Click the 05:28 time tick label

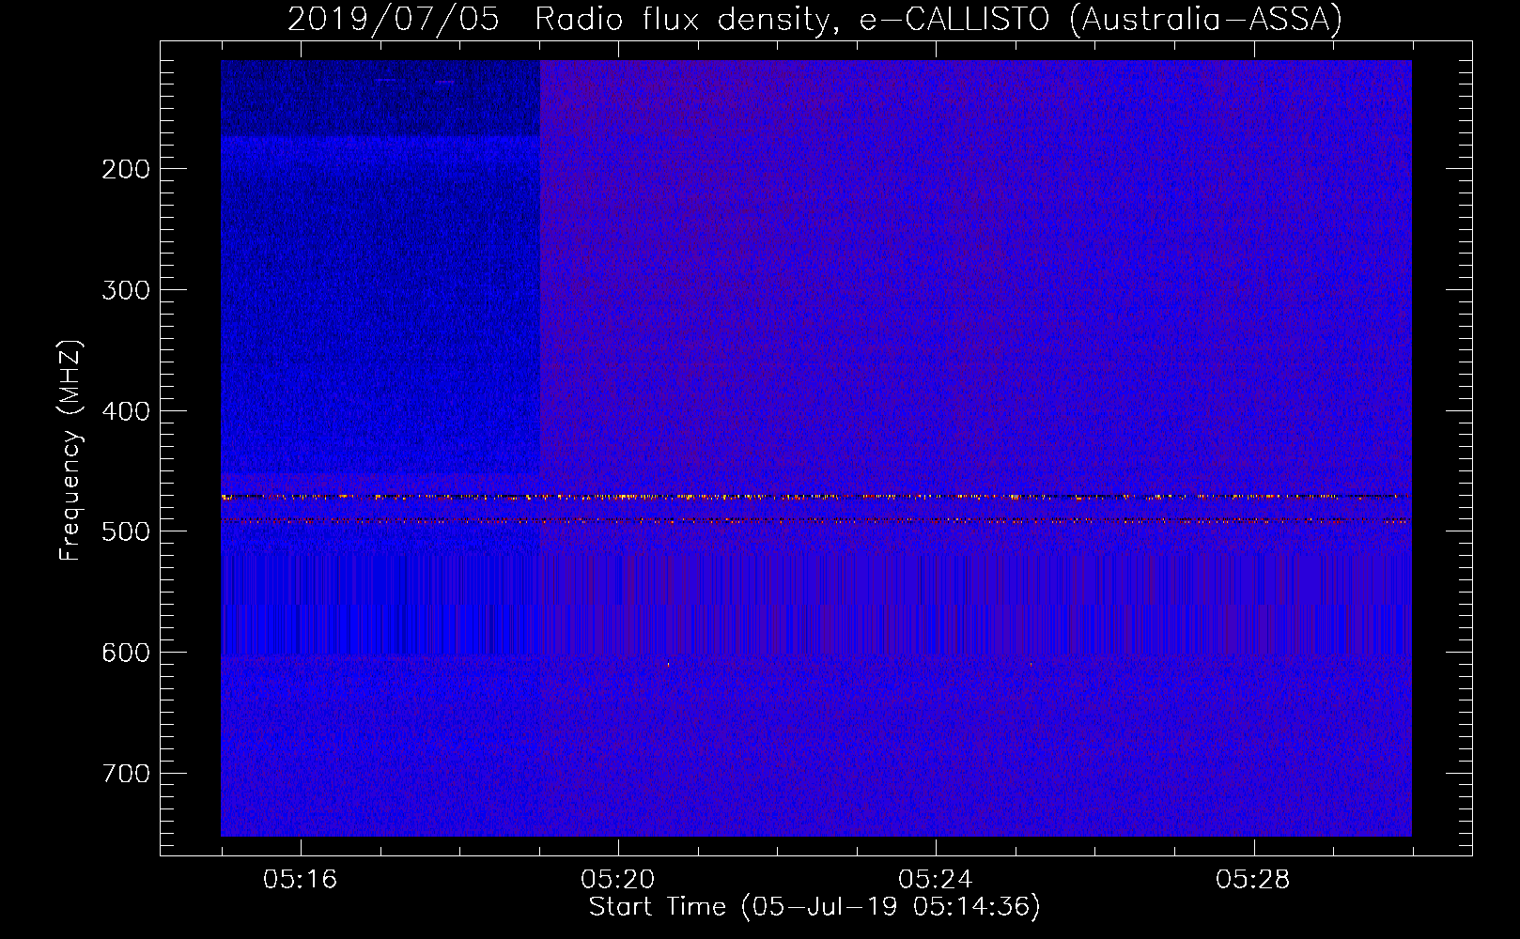pos(1253,880)
